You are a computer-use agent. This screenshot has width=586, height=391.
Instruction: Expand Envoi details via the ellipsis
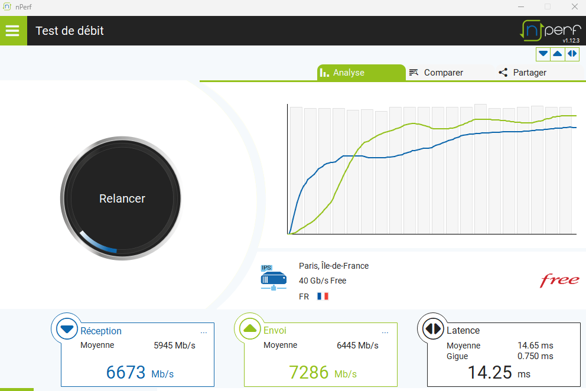386,333
